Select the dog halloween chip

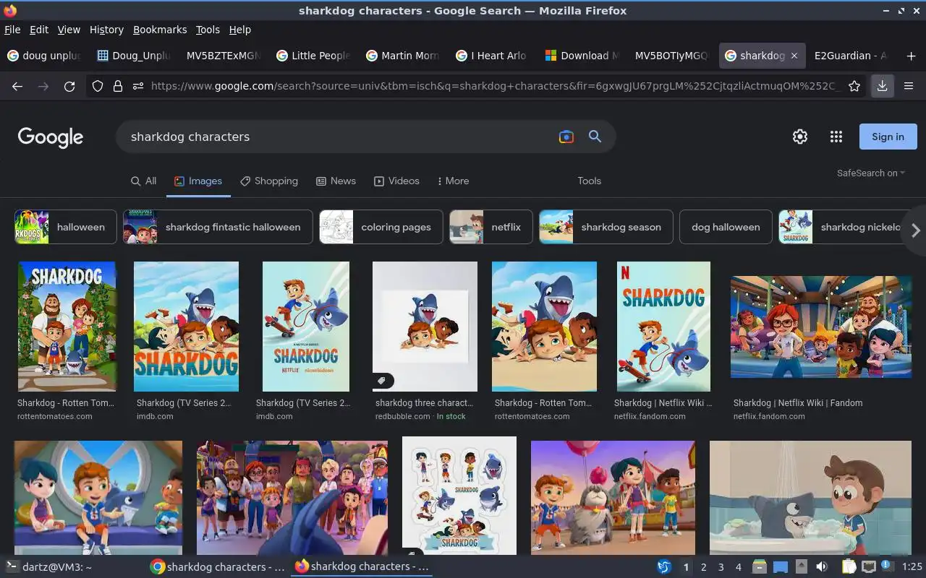pos(726,227)
